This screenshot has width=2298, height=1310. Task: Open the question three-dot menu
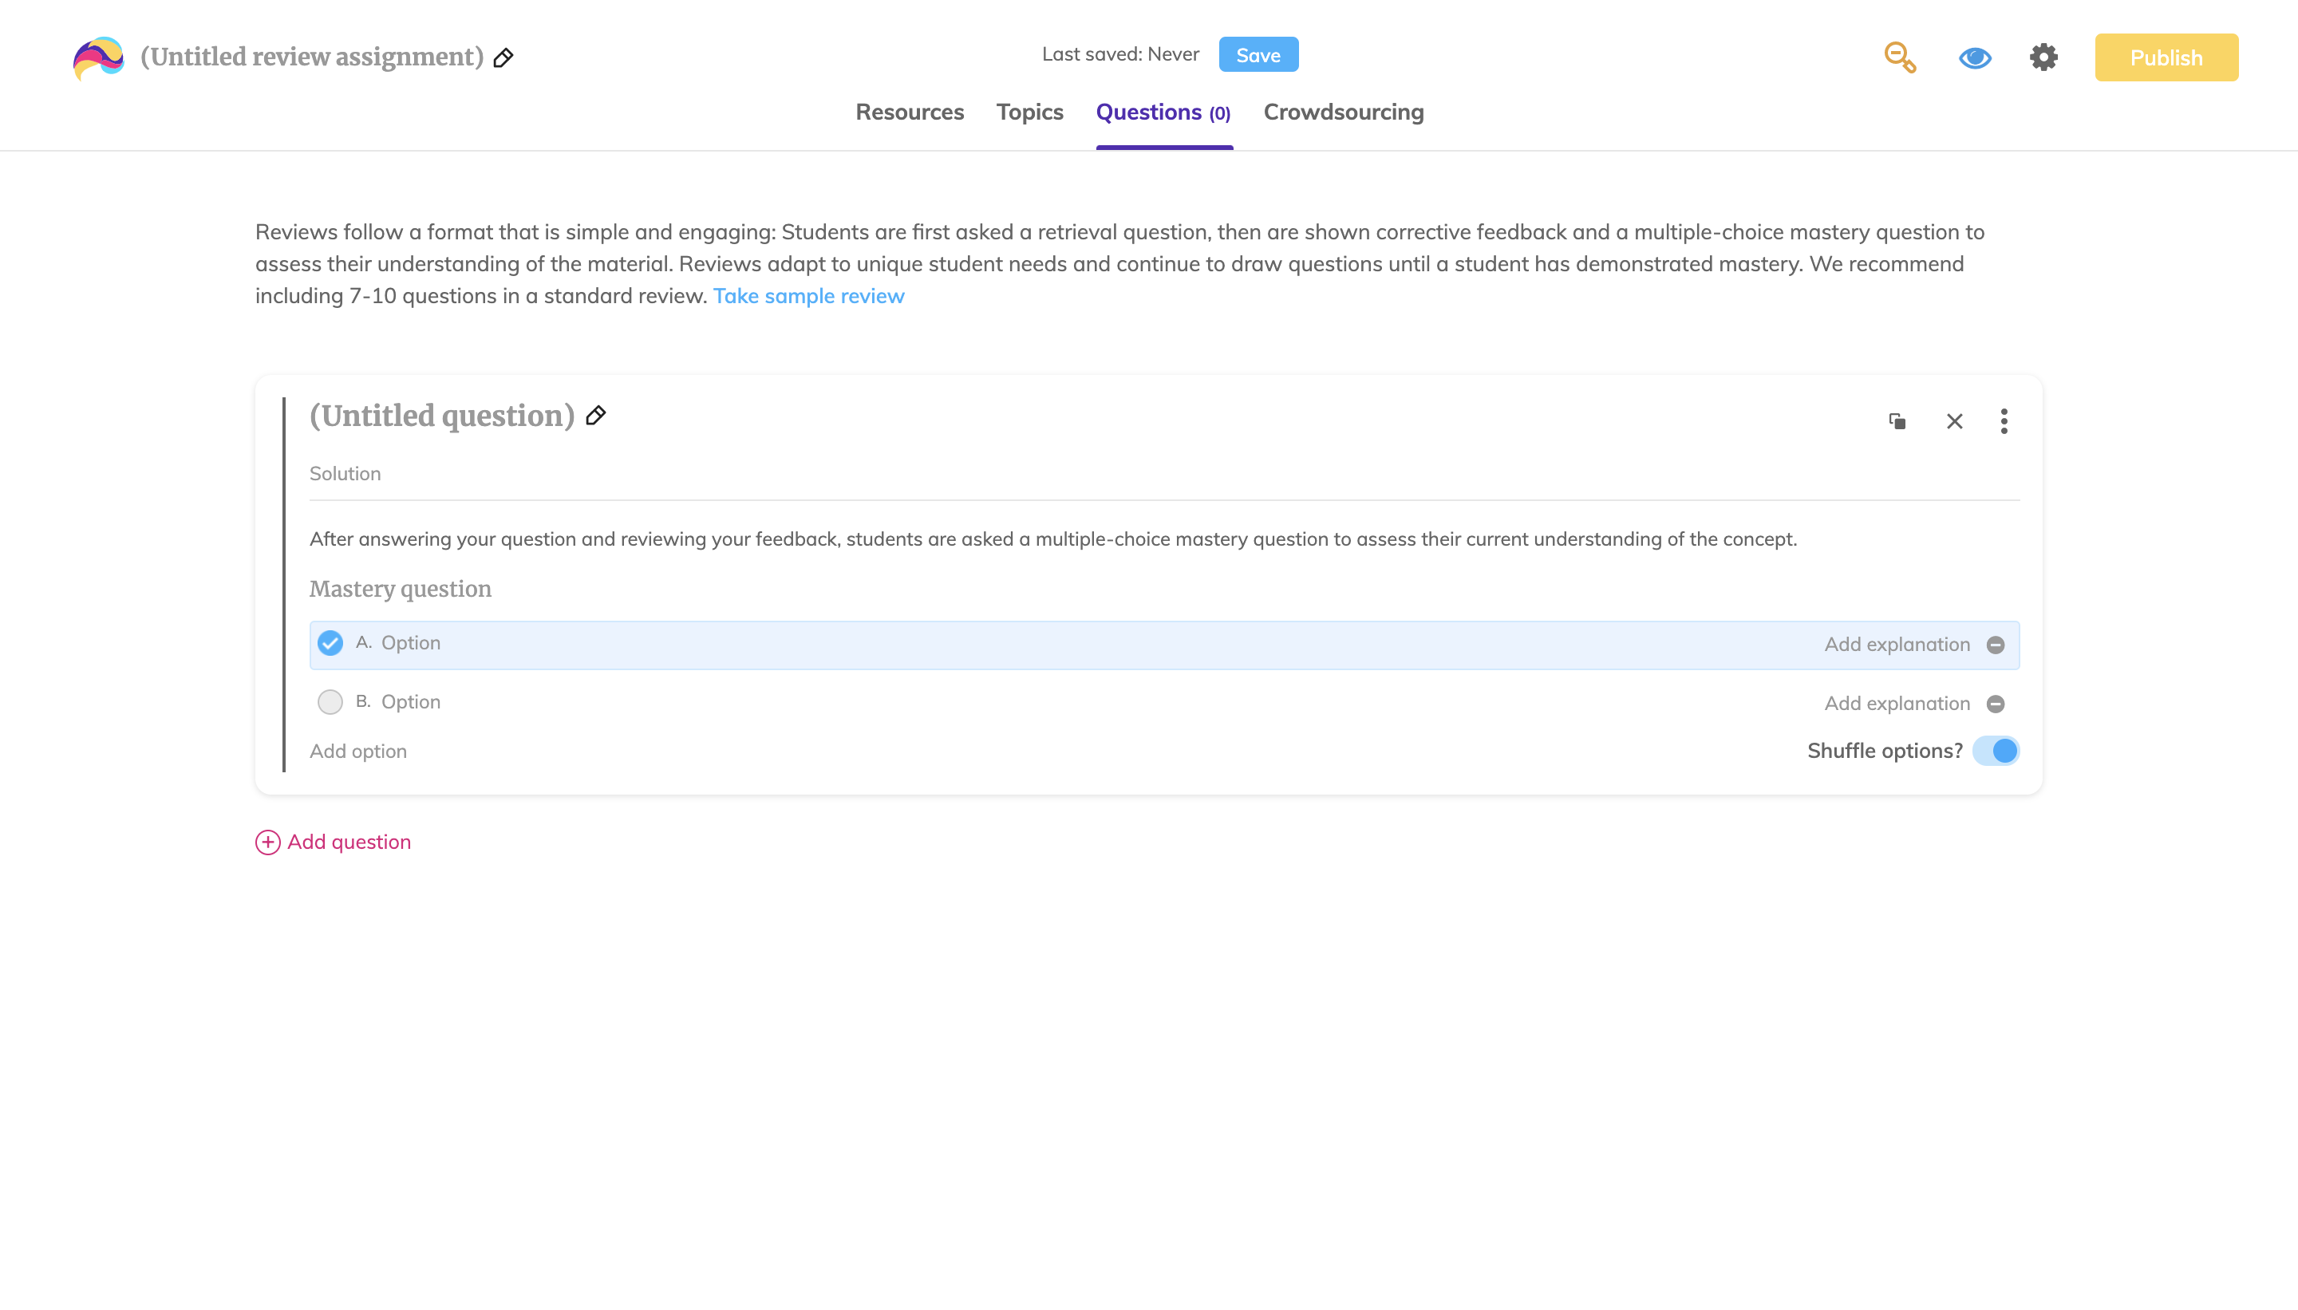click(x=2003, y=421)
